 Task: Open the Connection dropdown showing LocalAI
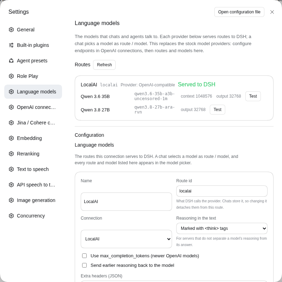(126, 239)
